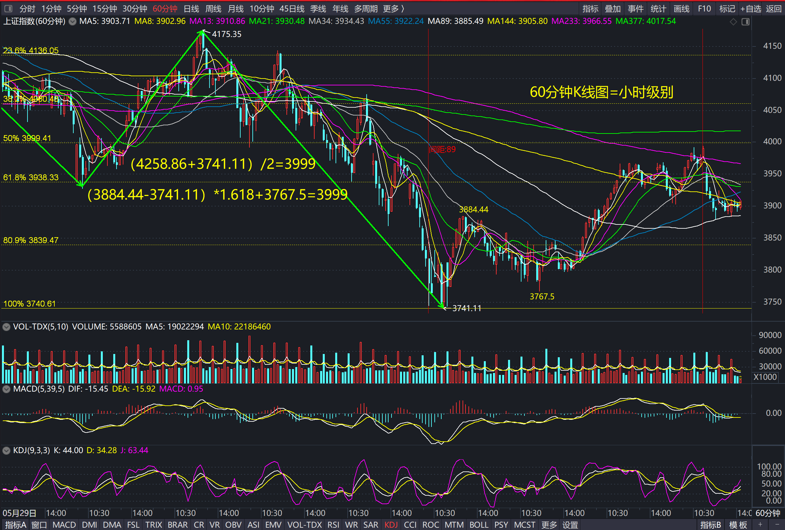
Task: Zoom in chart with plus icon
Action: [x=760, y=524]
